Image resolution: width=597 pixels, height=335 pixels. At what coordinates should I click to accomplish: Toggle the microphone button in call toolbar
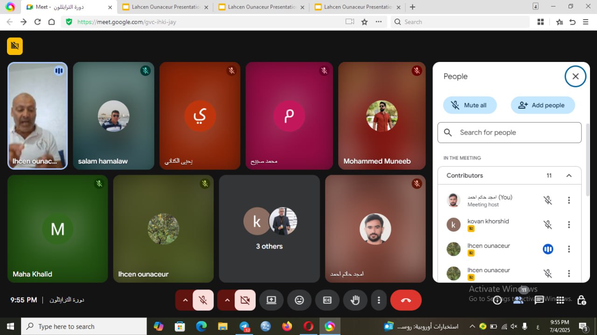(203, 300)
